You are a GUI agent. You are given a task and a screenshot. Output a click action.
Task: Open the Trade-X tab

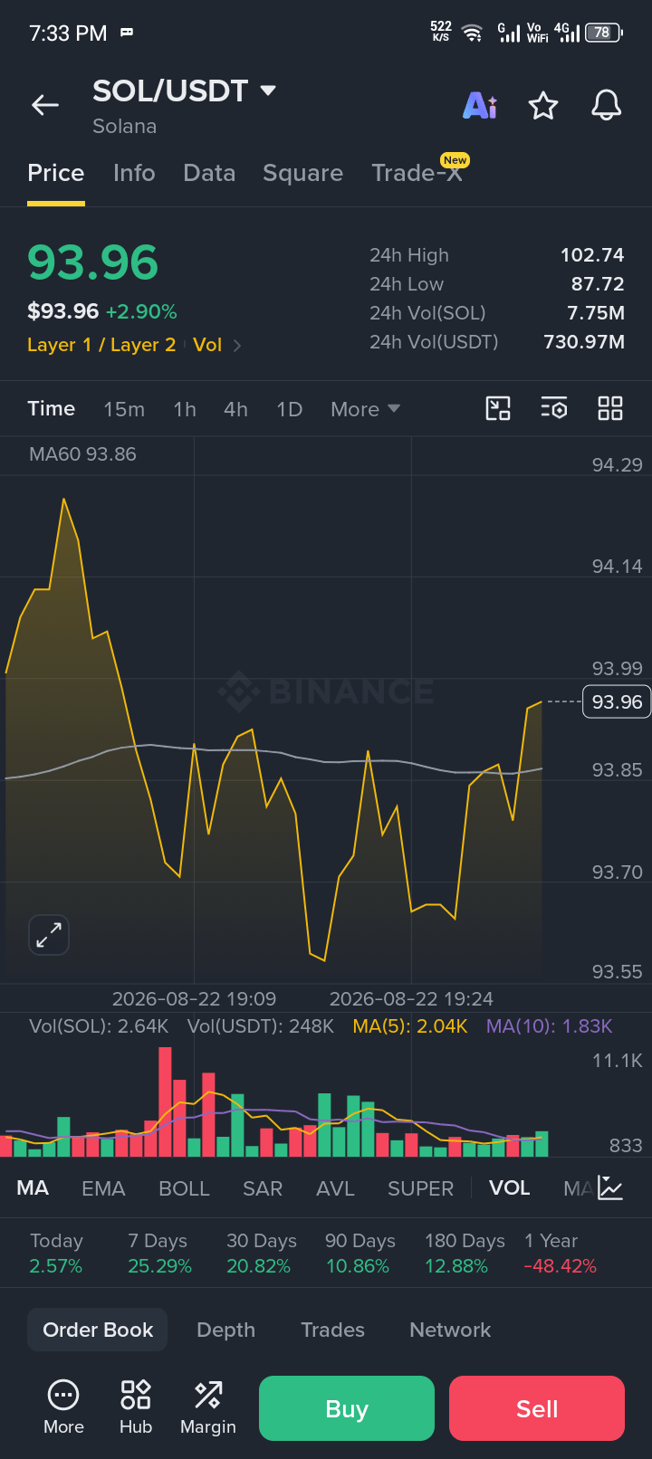click(x=417, y=173)
